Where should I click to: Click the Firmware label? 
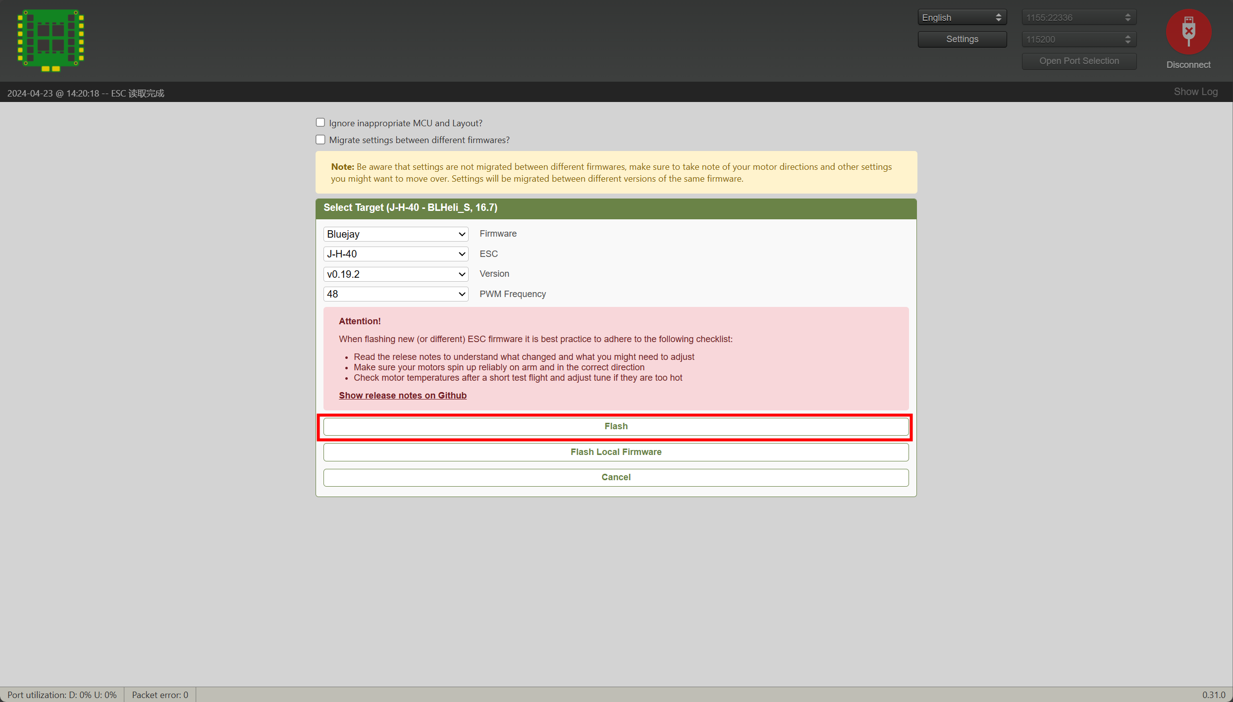click(497, 234)
